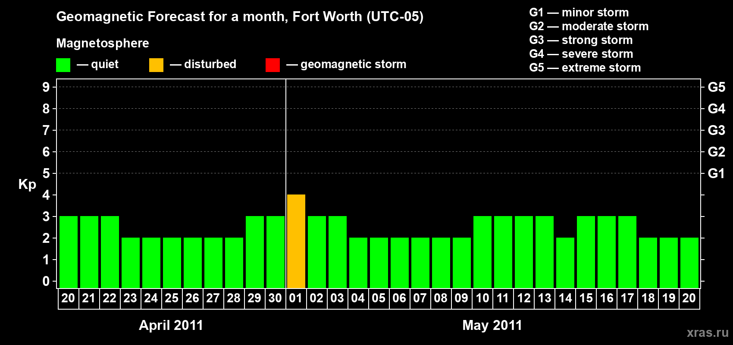Image resolution: width=733 pixels, height=345 pixels.
Task: Click date label 12 on the axis
Action: [x=524, y=298]
